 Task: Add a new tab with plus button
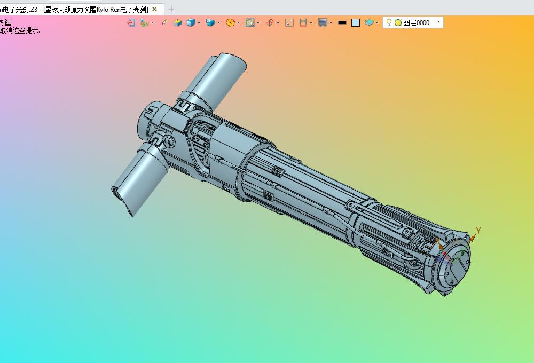point(171,9)
